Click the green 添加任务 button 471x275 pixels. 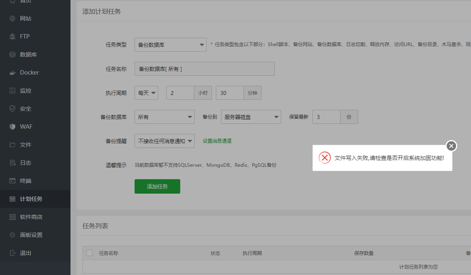click(x=157, y=186)
